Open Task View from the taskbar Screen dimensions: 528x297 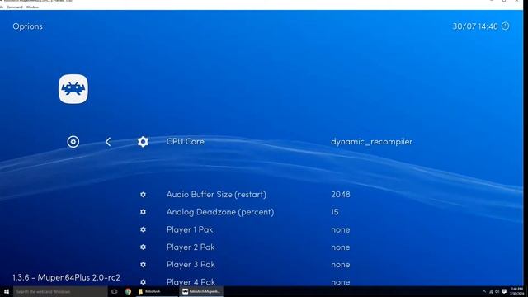tap(115, 291)
